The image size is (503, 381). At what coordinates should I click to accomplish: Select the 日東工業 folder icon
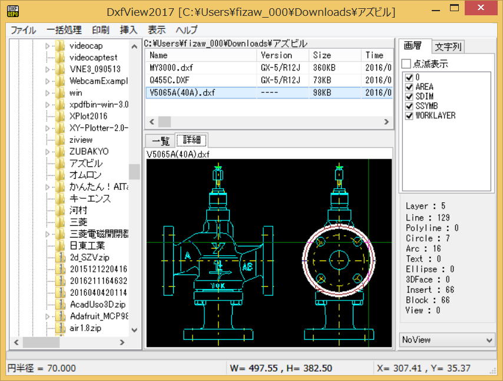[60, 246]
